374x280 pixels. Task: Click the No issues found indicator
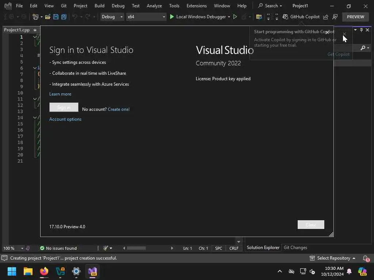coord(58,248)
